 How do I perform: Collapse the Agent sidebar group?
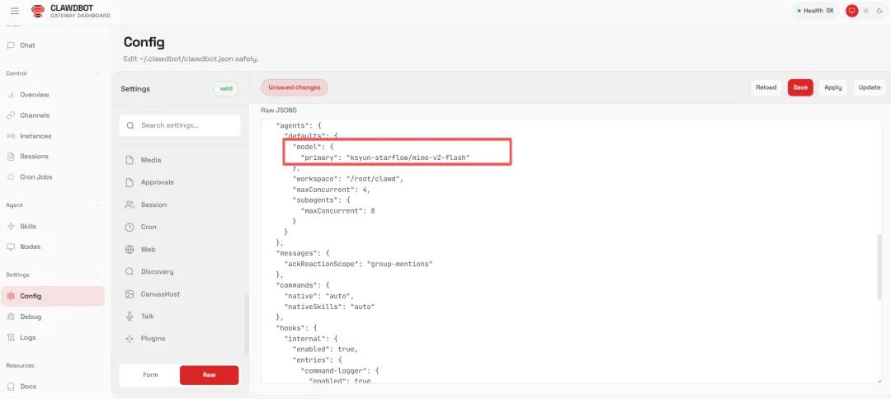tap(98, 205)
